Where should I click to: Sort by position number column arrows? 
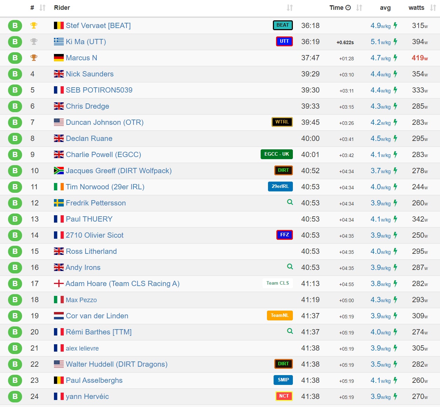[42, 8]
